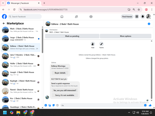Viewport: 155px width, 116px height.
Task: Open the profile circle icon in top navigation
Action: point(91,17)
